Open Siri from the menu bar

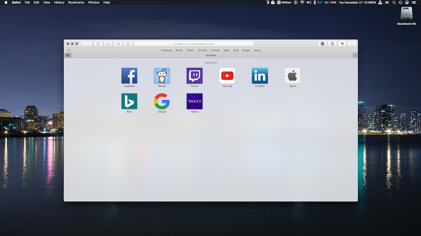point(407,3)
